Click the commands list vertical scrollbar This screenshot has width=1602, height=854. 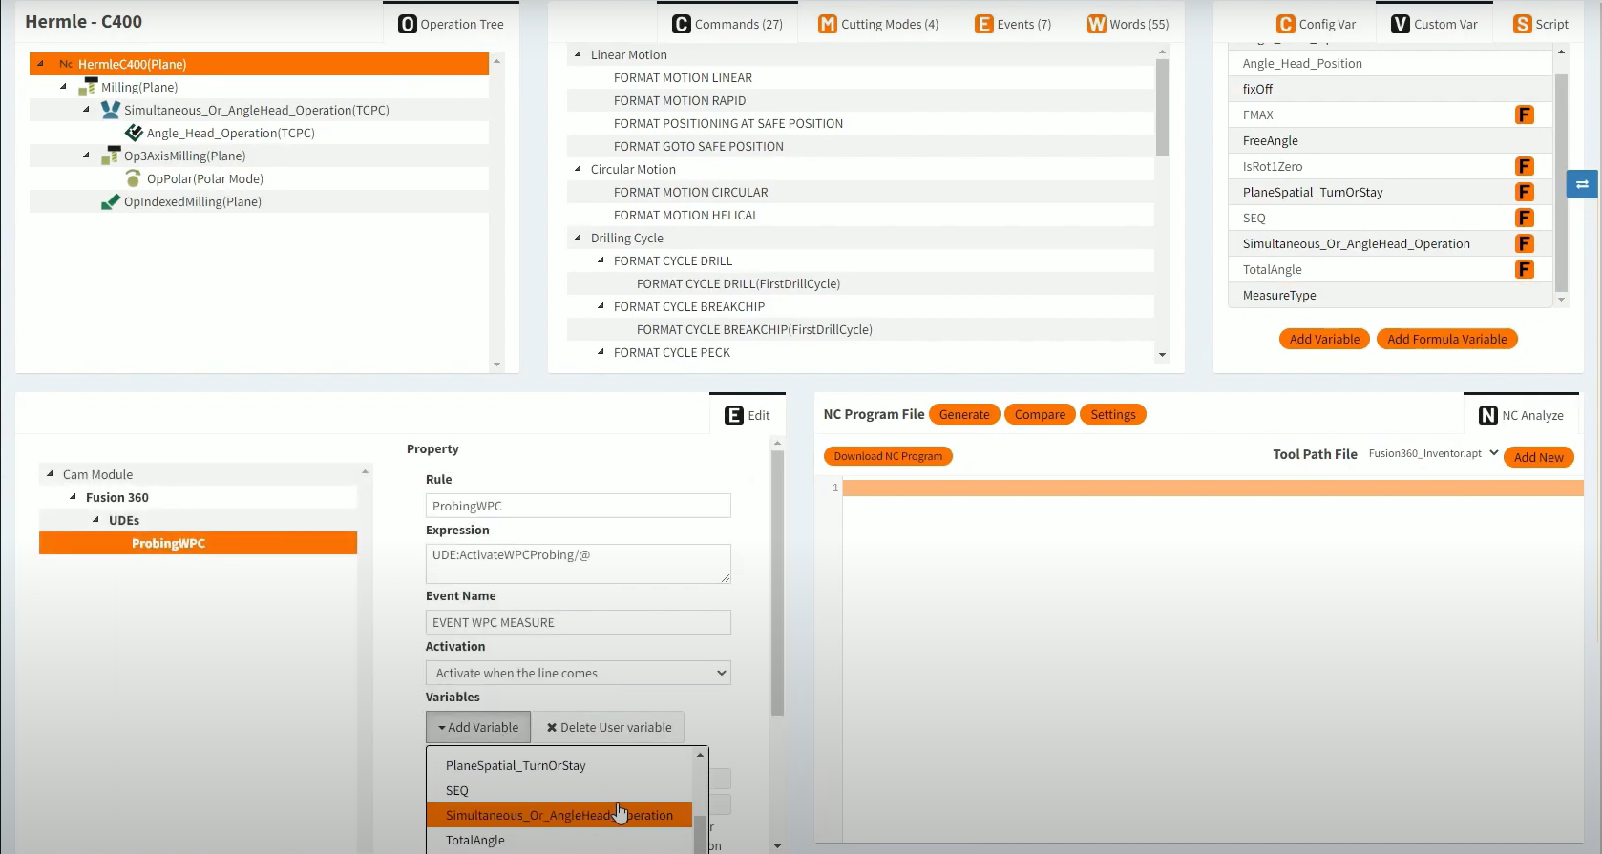click(1162, 107)
